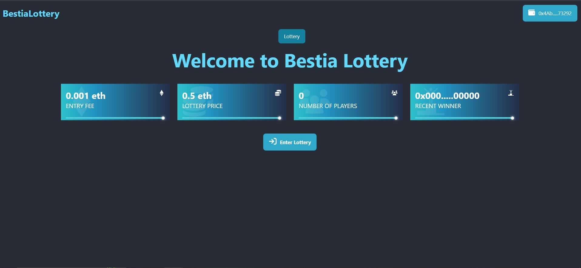Open the Lottery section at the top

[291, 36]
